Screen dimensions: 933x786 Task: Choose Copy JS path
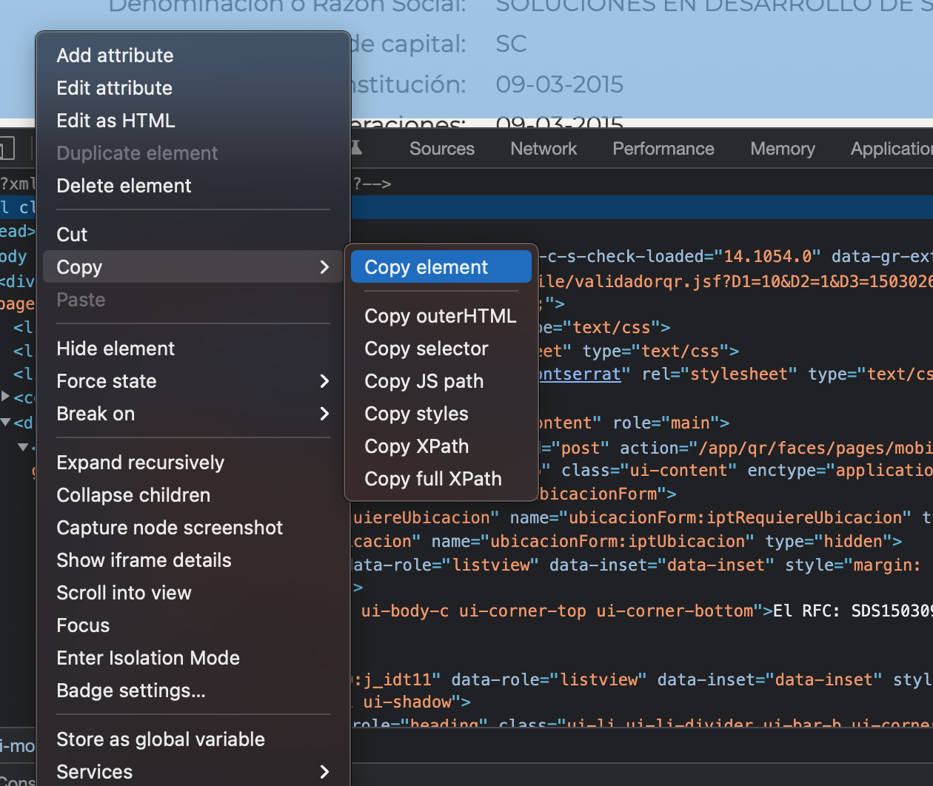pyautogui.click(x=441, y=381)
